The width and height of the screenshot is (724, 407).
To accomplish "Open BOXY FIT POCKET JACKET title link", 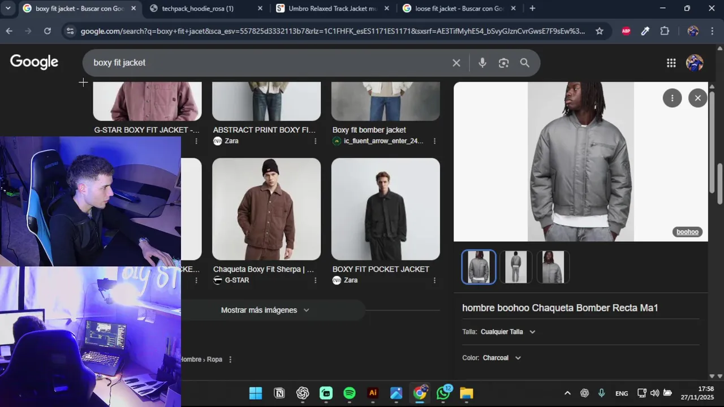I will click(381, 269).
